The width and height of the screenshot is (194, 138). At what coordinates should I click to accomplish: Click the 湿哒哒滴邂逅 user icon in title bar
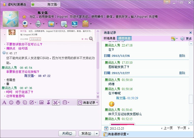[x=5, y=4]
